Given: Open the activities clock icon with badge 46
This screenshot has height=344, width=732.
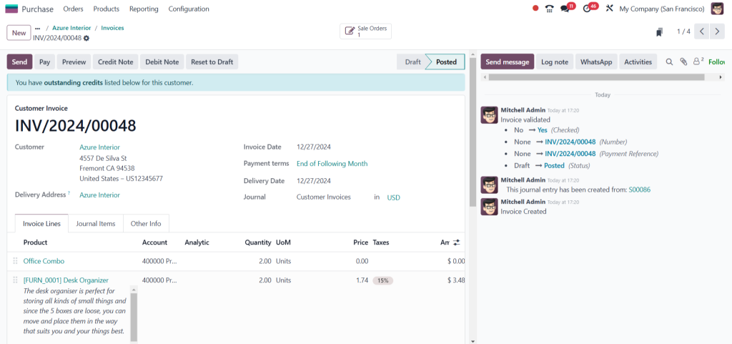Looking at the screenshot, I should pos(588,9).
